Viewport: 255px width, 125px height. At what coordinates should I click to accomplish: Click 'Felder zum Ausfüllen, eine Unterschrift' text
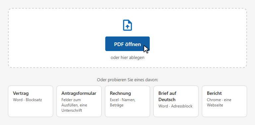[x=74, y=105]
